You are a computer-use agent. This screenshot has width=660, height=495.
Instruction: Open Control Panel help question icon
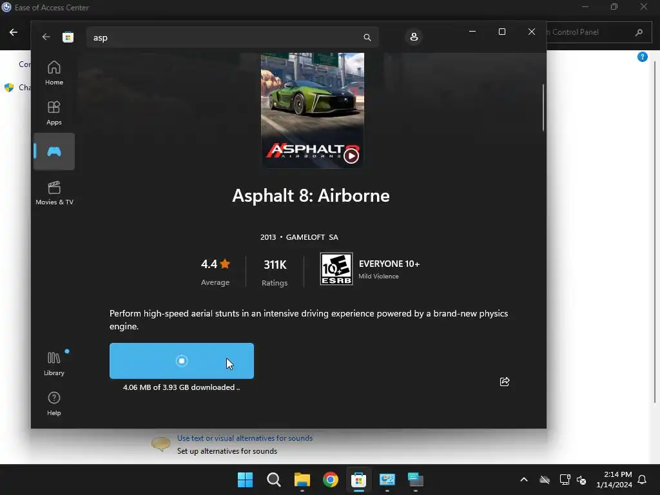(643, 57)
